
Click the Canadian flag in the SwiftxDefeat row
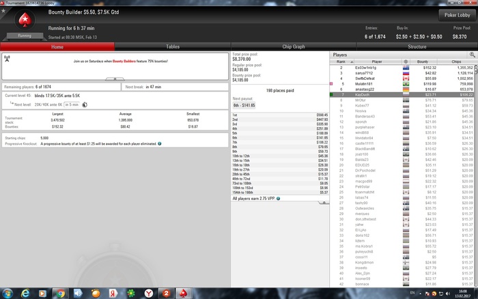[406, 79]
